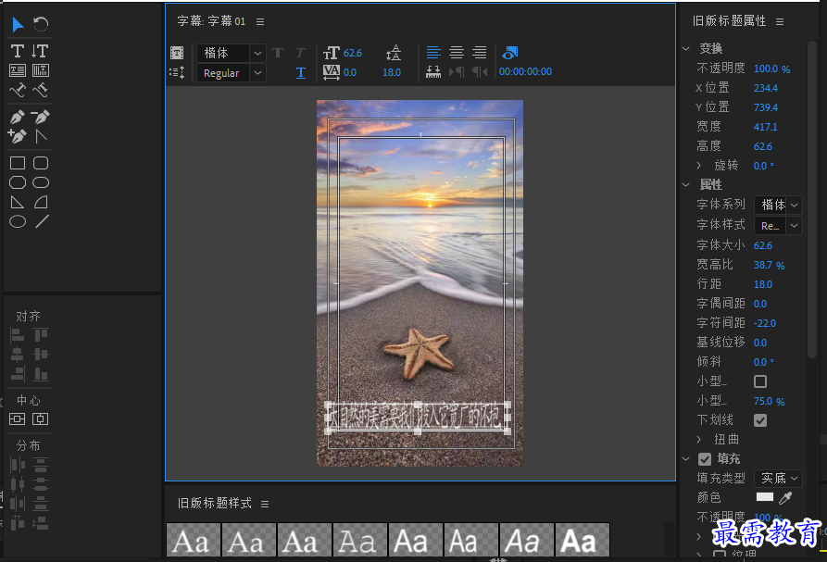Image resolution: width=827 pixels, height=562 pixels.
Task: Center title vertically in frame
Action: click(x=17, y=419)
